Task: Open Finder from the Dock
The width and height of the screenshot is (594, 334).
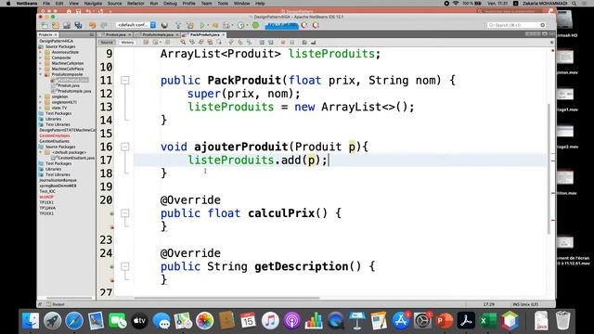Action: [x=31, y=321]
